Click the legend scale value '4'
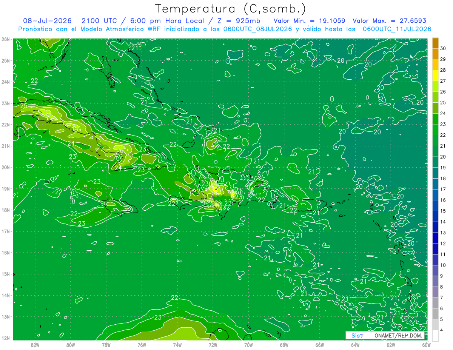The height and width of the screenshot is (350, 453). [442, 330]
